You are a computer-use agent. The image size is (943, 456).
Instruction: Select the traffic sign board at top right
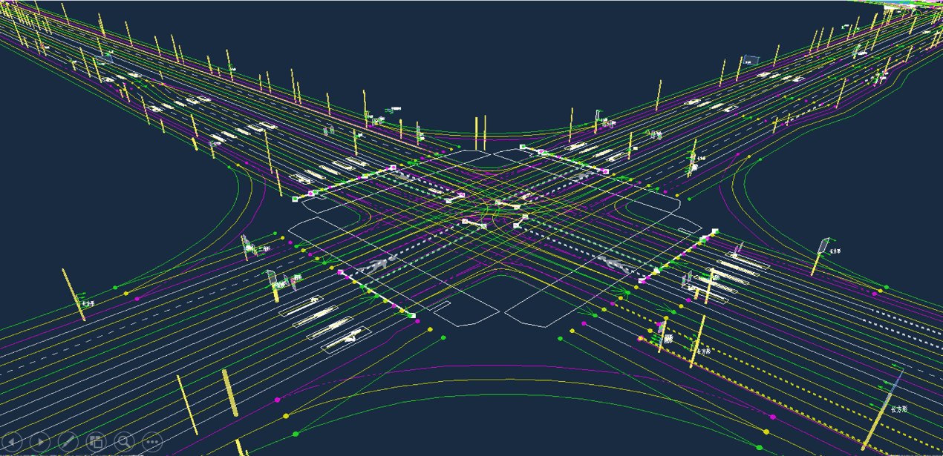[x=752, y=60]
